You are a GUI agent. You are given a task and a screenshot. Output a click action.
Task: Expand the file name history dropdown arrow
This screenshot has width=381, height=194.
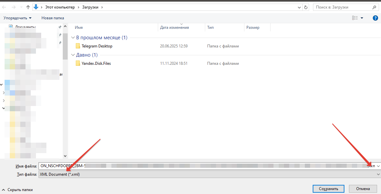click(378, 166)
